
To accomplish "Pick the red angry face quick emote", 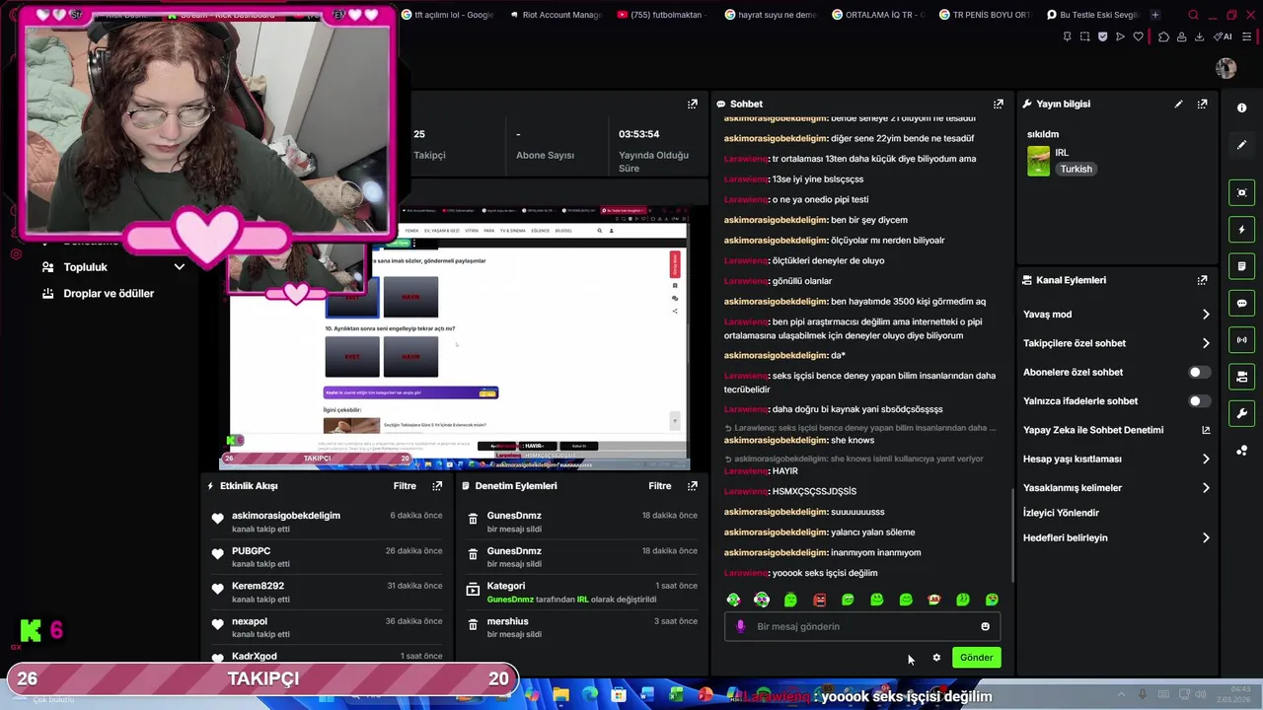I will click(819, 600).
